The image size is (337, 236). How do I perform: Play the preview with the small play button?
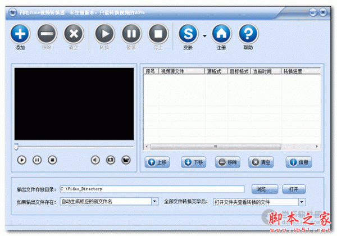pos(22,160)
